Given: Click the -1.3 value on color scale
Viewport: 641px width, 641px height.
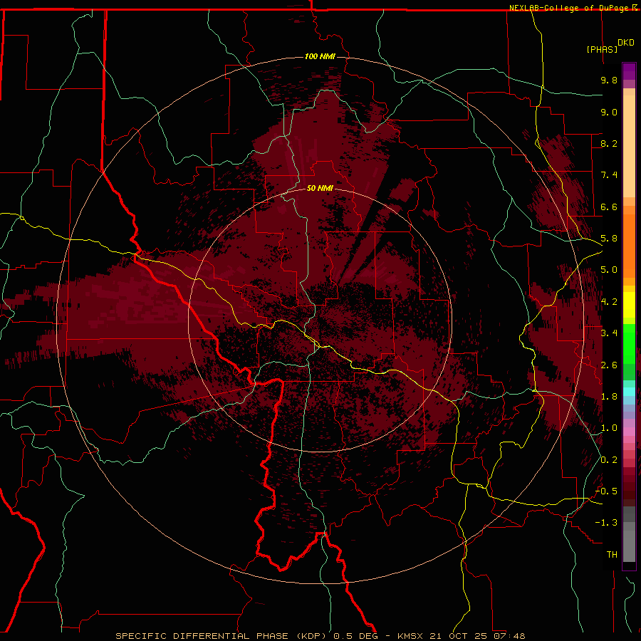Looking at the screenshot, I should tap(607, 523).
